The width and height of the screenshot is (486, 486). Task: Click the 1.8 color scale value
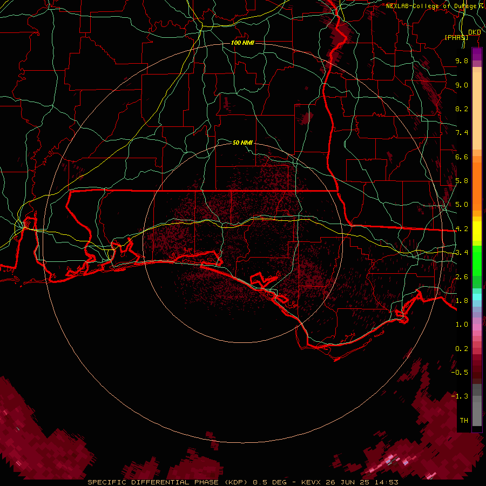pyautogui.click(x=462, y=301)
